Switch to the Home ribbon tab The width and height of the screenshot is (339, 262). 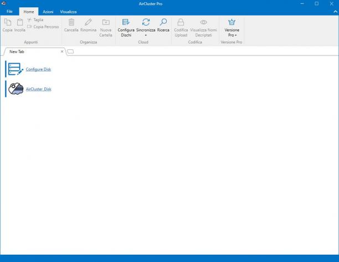29,12
